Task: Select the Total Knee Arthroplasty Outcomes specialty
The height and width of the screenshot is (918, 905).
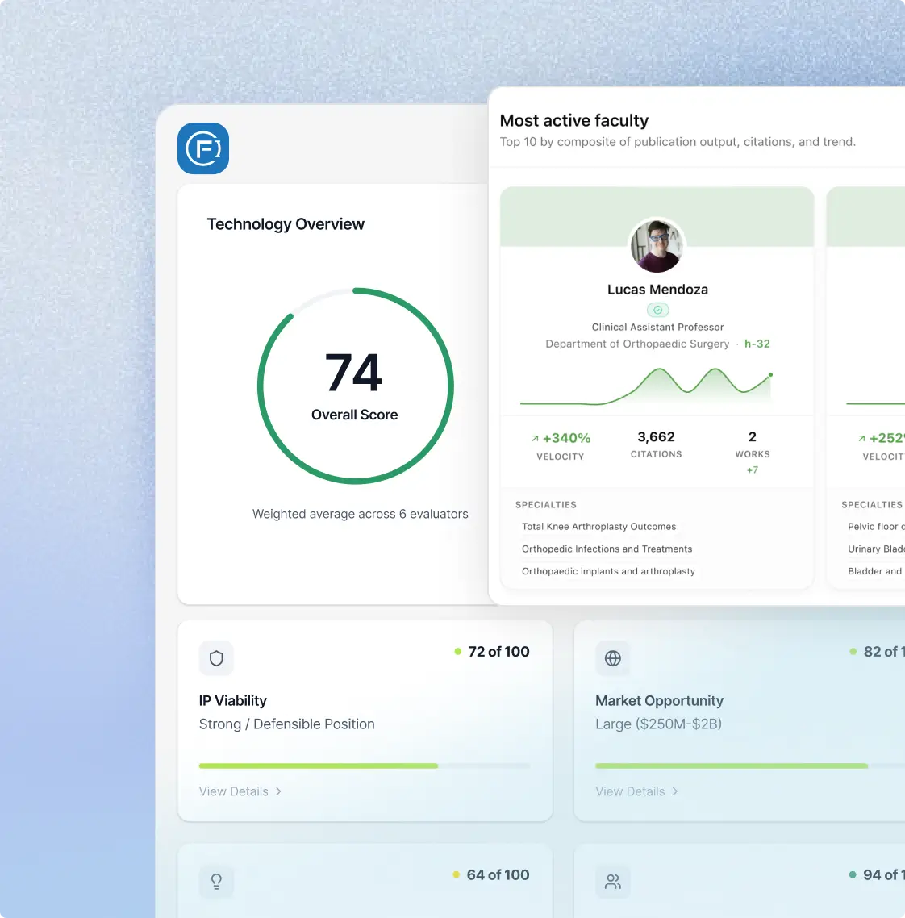Action: 598,526
